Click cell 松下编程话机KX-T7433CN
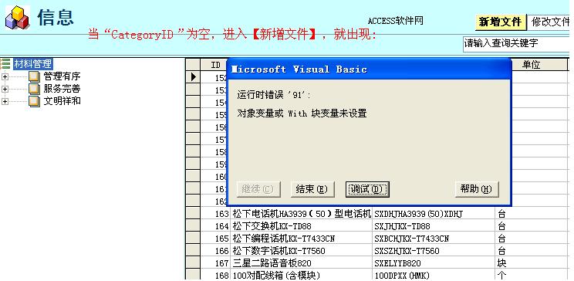 coord(302,239)
